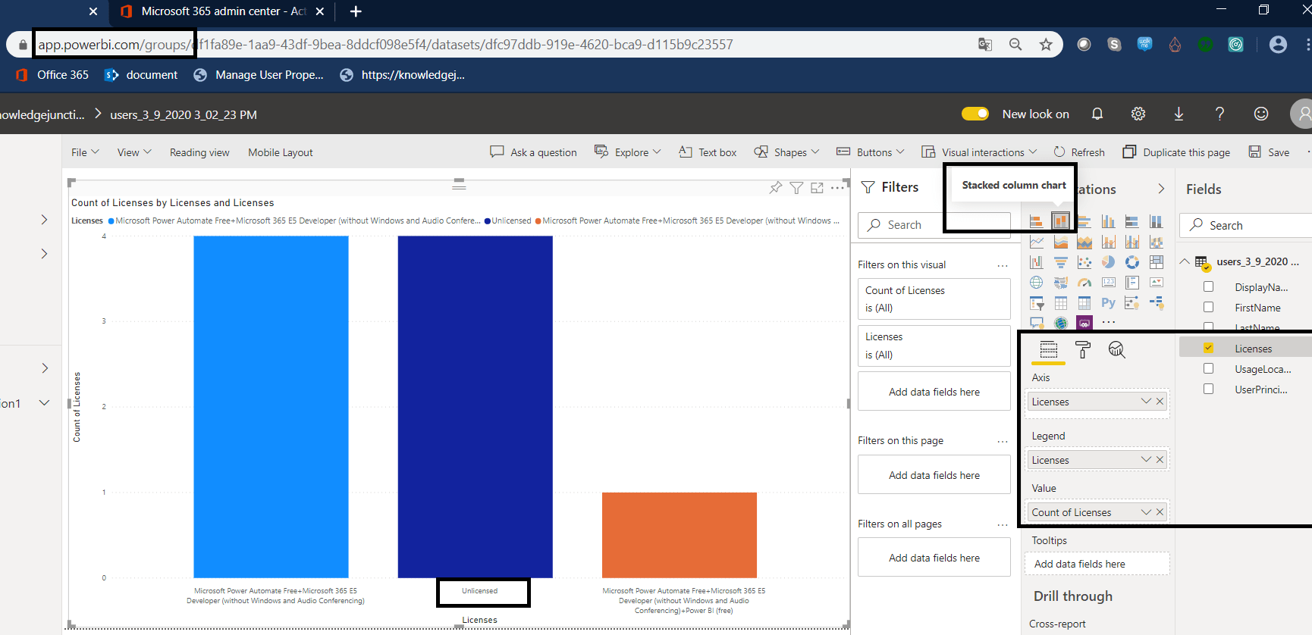Click Ask a question

click(x=533, y=152)
